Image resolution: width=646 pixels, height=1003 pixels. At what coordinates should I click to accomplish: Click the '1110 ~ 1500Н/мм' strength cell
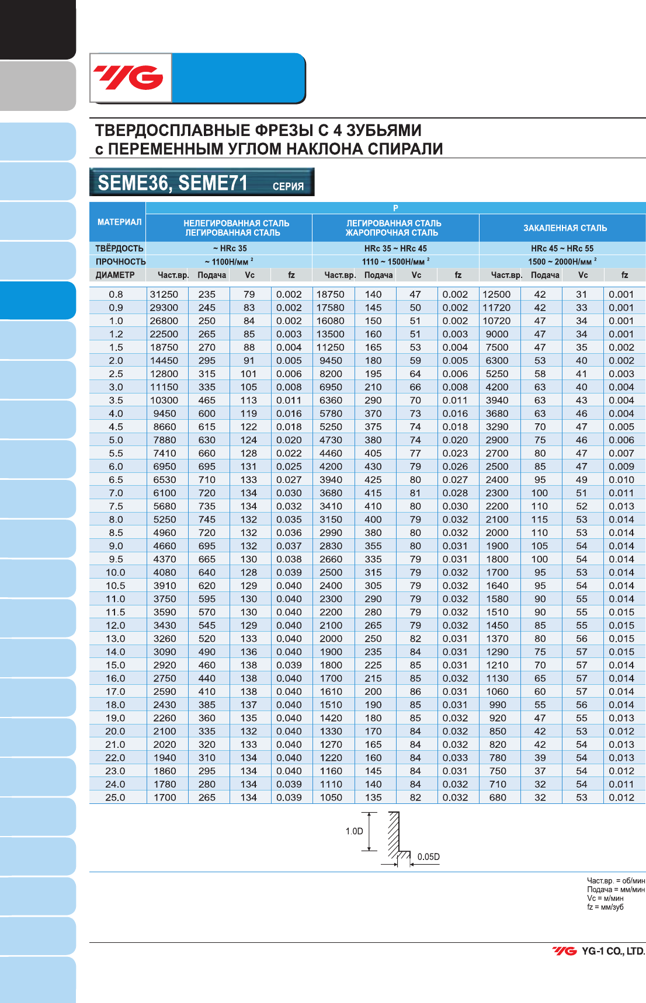point(395,262)
